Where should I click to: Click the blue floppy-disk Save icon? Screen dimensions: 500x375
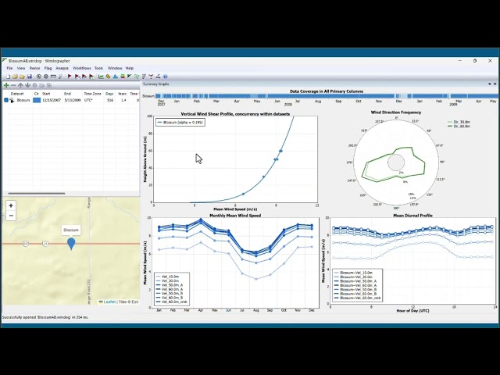pos(30,77)
